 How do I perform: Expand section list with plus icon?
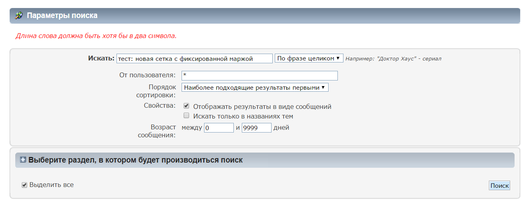(23, 160)
